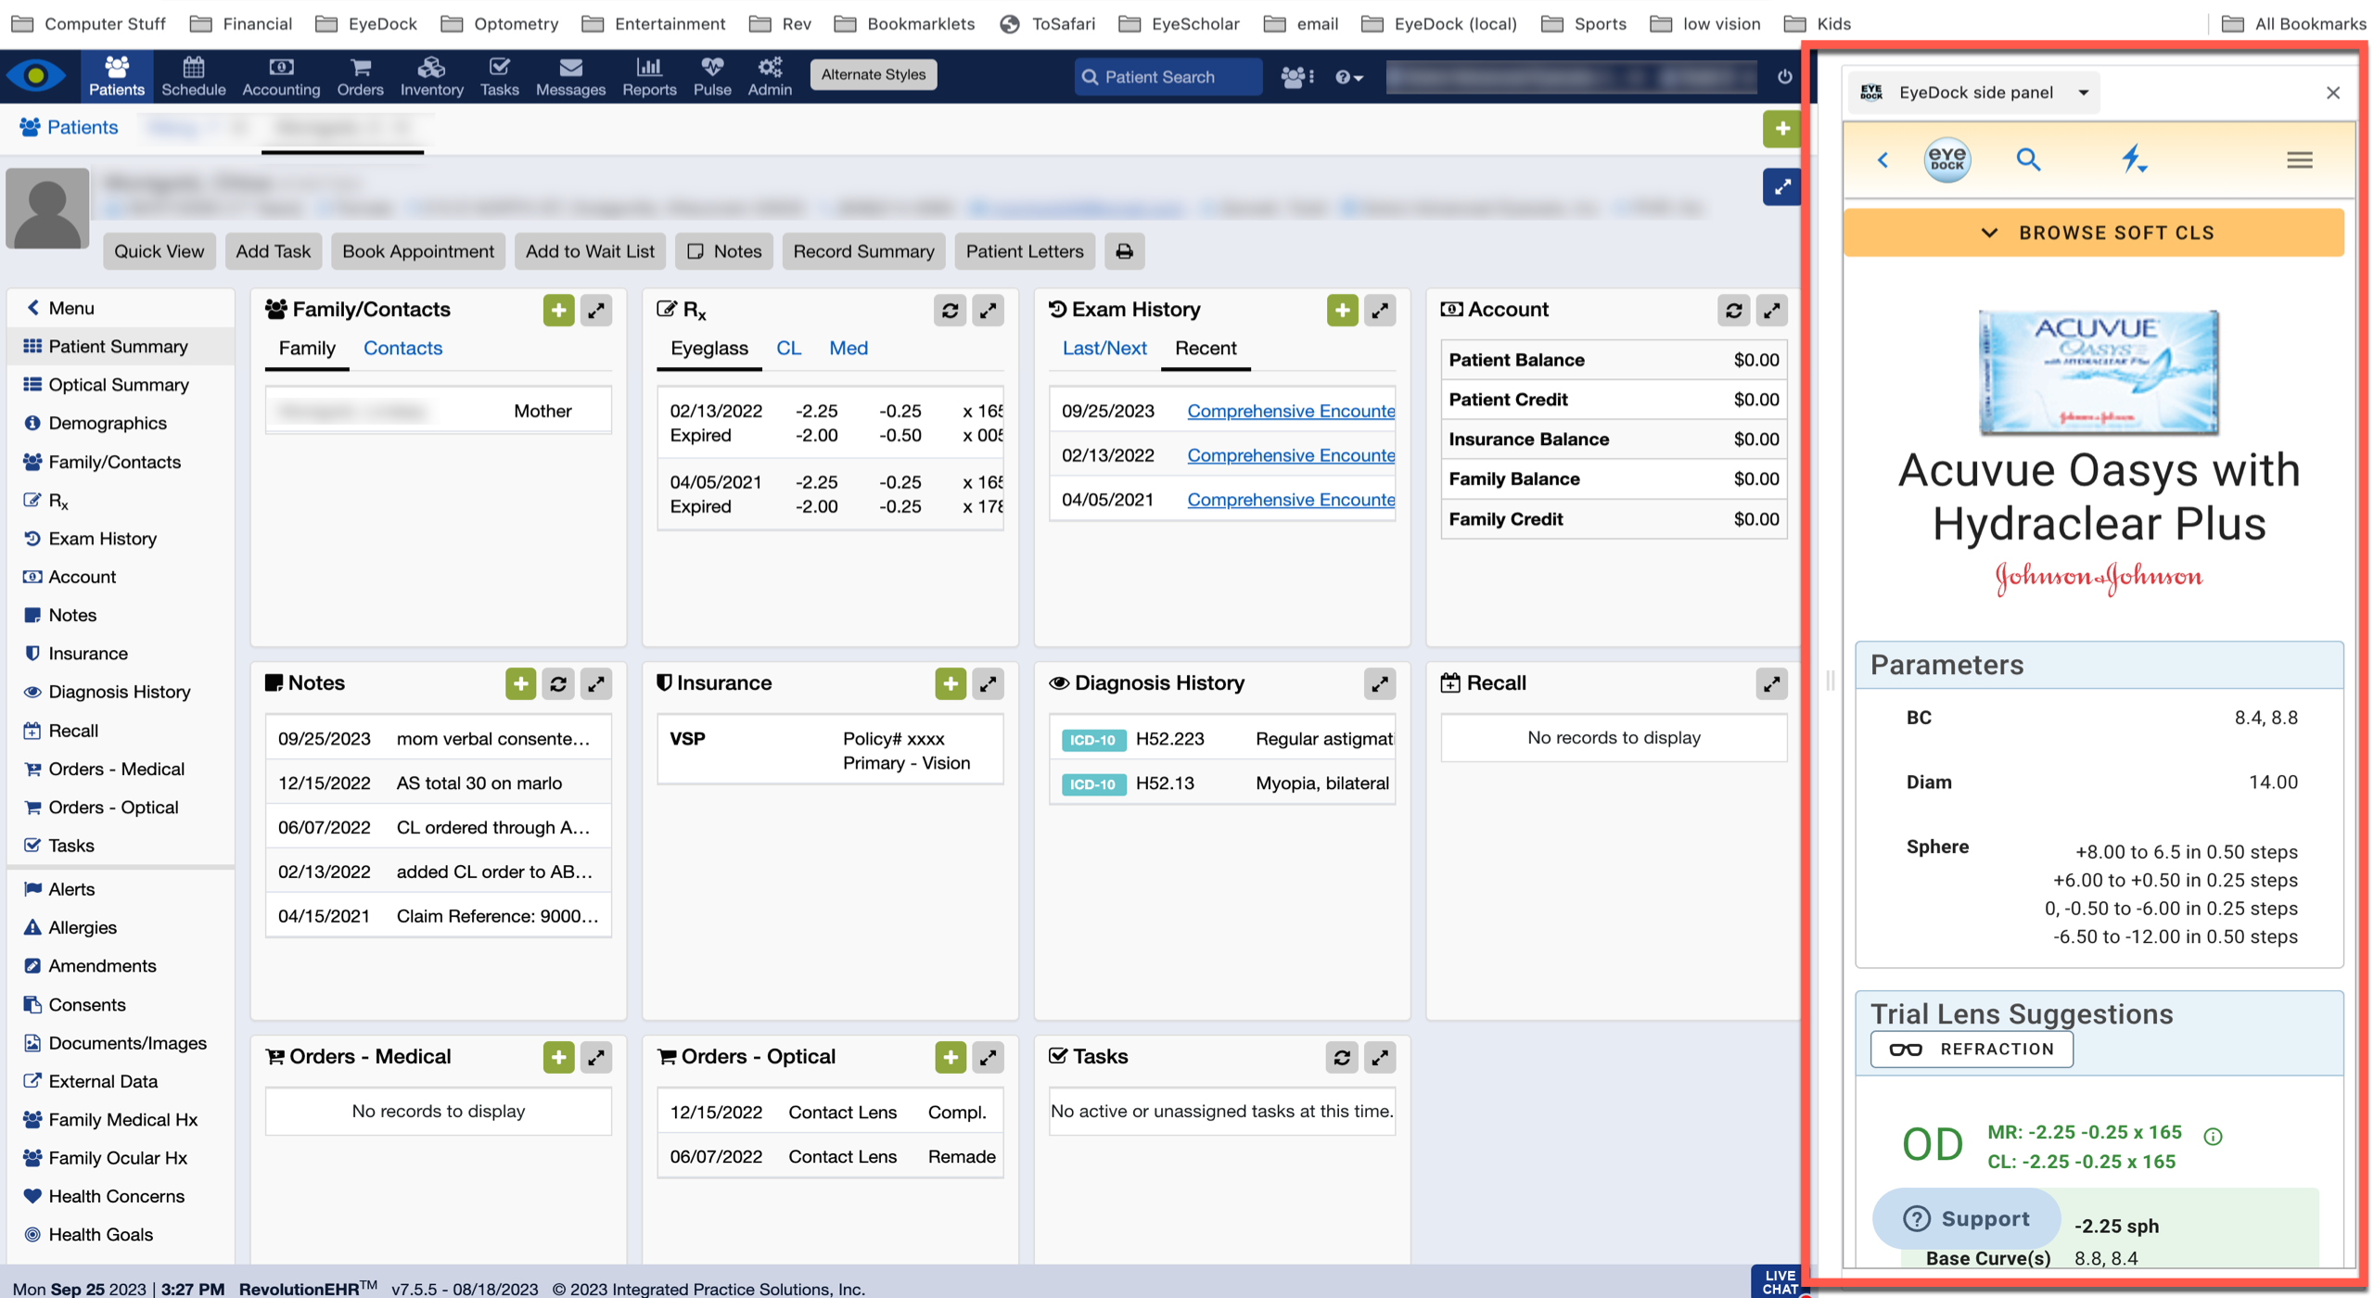Maximize the Diagnosis History panel
This screenshot has width=2374, height=1298.
[x=1379, y=684]
